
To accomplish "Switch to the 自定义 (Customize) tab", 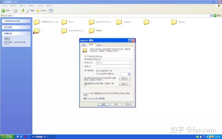I will [99, 45].
